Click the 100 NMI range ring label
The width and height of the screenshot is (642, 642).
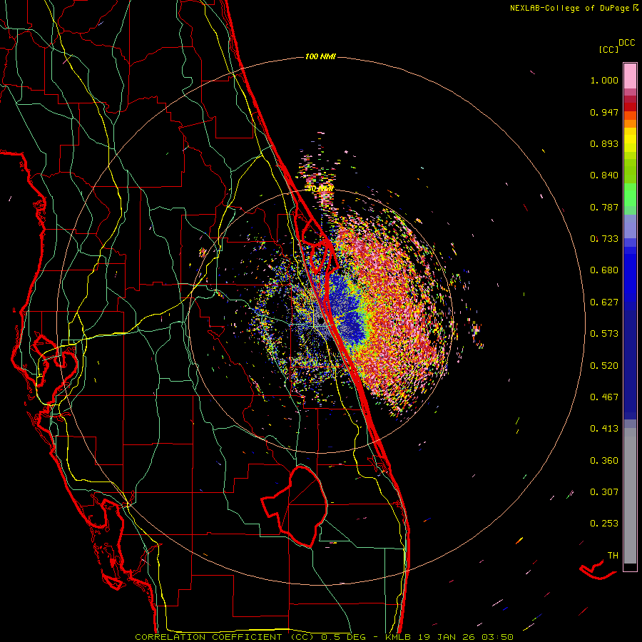point(320,56)
